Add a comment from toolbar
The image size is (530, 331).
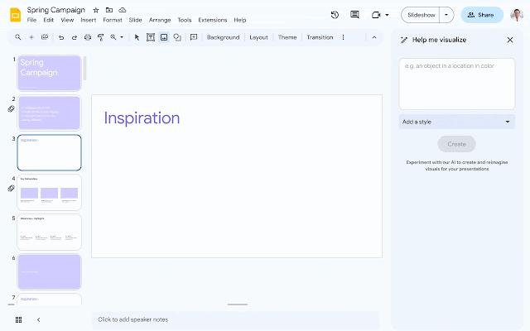coord(194,37)
